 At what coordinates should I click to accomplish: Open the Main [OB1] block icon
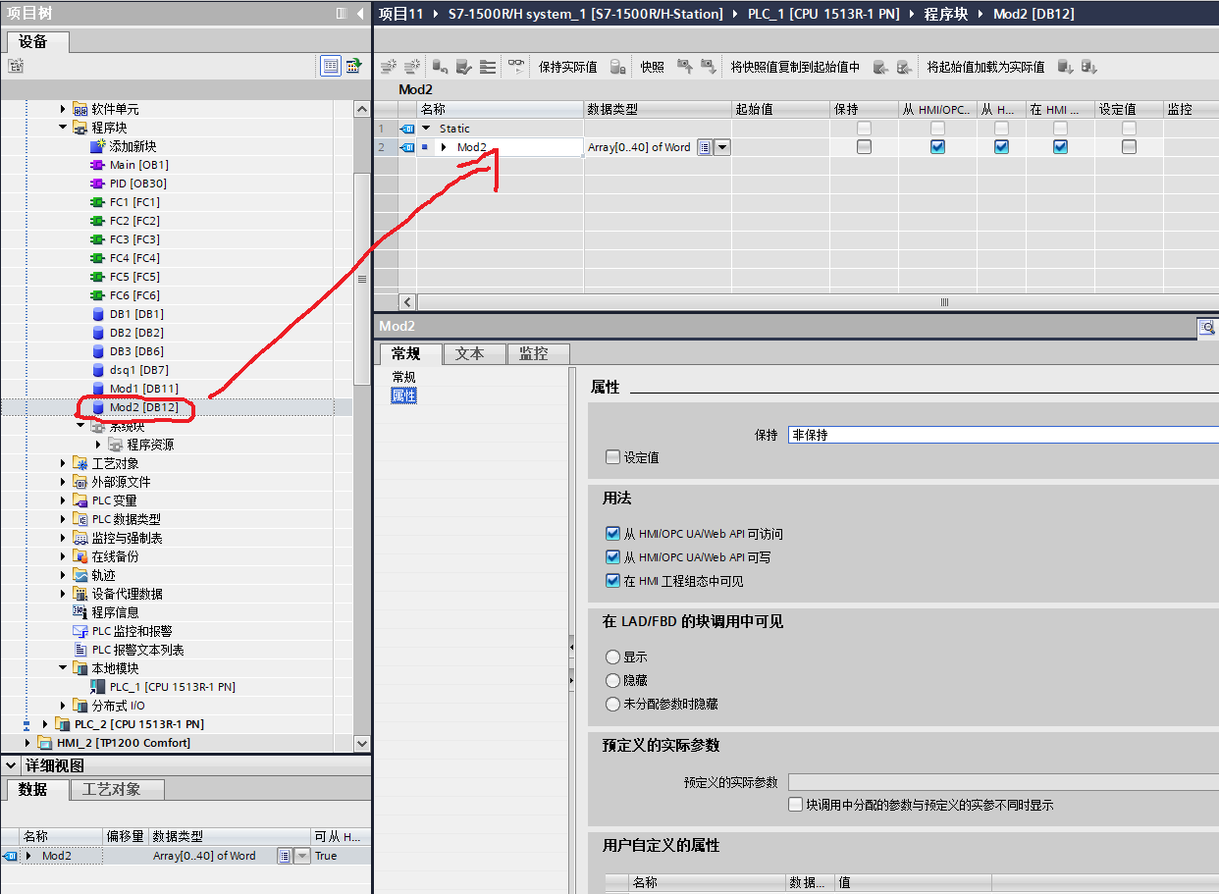pos(97,165)
